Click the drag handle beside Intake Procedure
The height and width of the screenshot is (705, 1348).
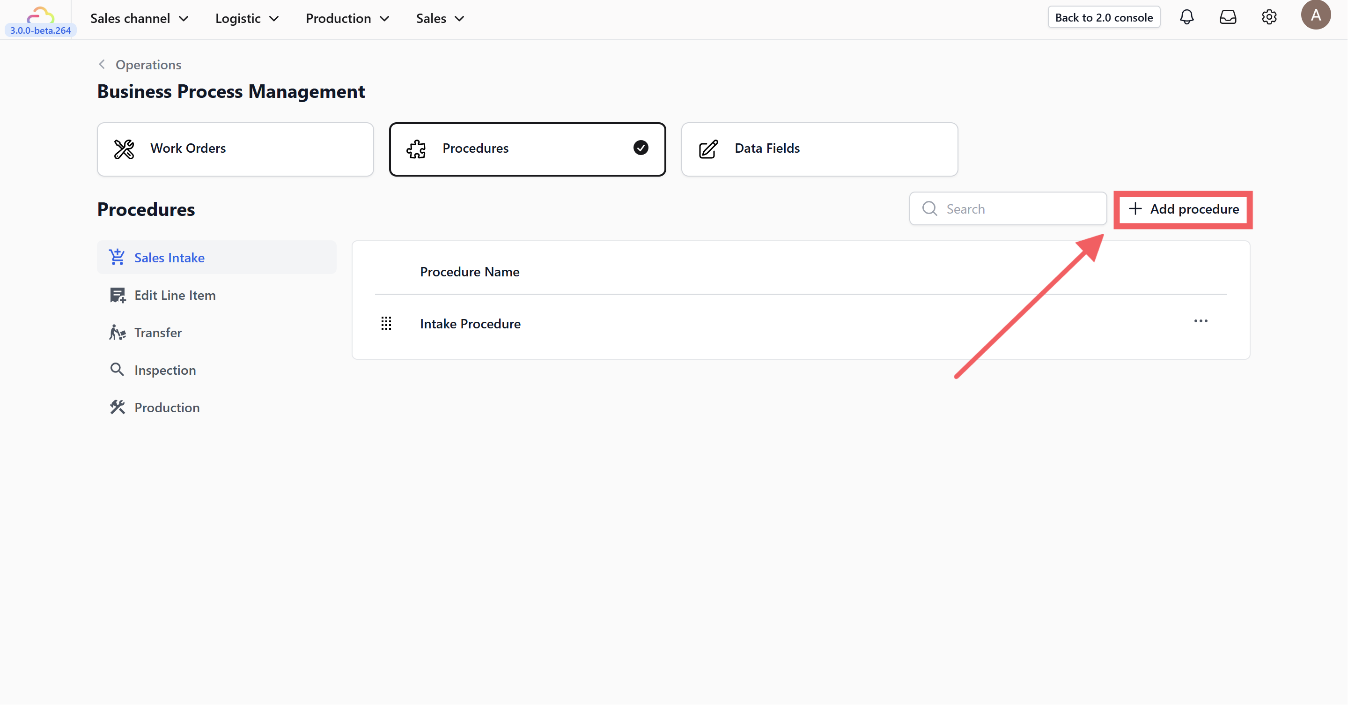point(386,323)
